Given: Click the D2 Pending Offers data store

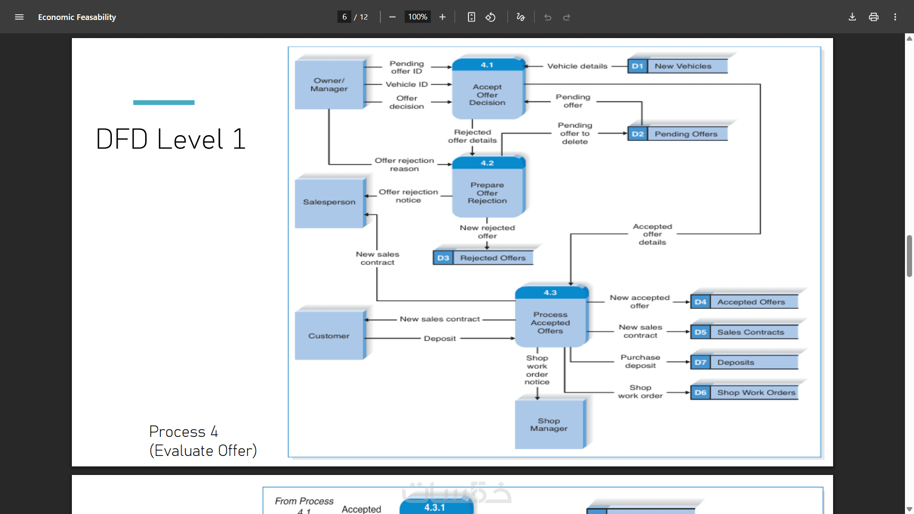Looking at the screenshot, I should pyautogui.click(x=677, y=134).
